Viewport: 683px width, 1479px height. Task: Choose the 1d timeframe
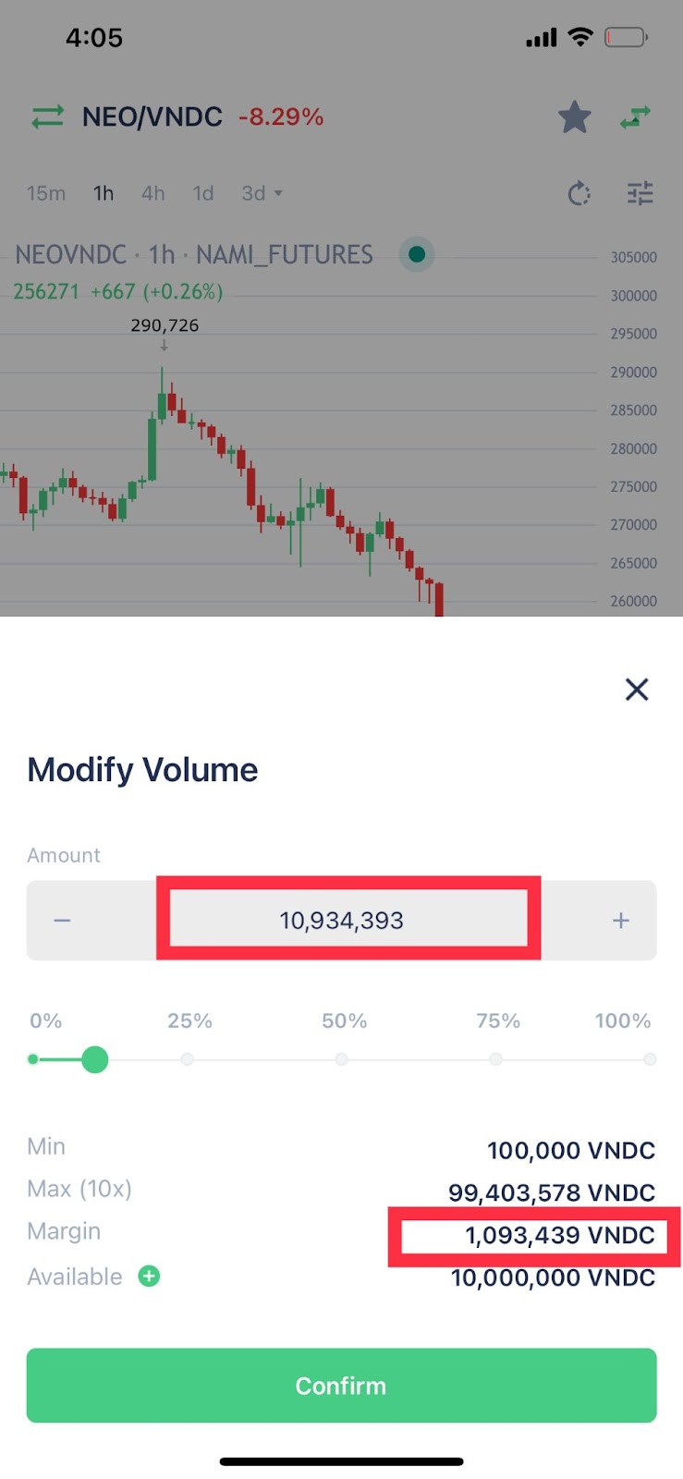click(203, 193)
